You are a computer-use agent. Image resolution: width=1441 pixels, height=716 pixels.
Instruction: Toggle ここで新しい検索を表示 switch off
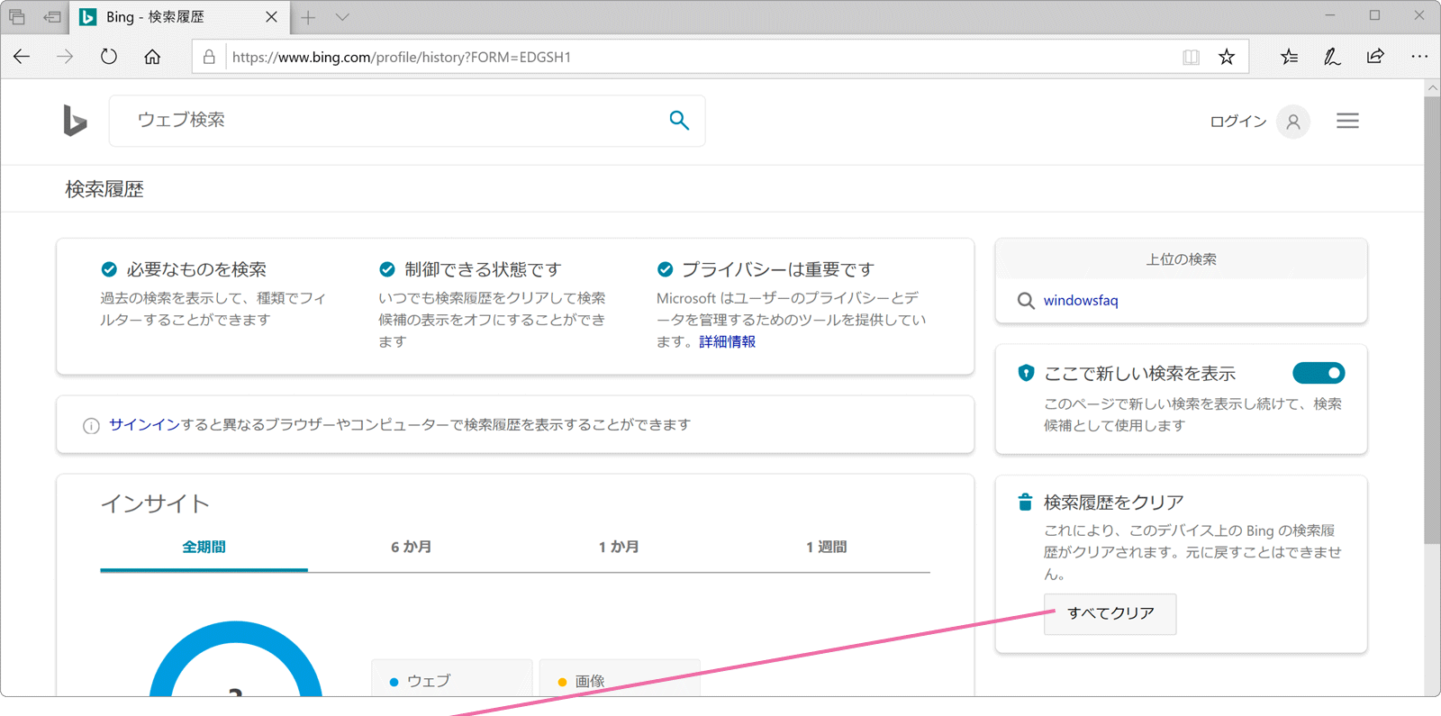[1319, 373]
